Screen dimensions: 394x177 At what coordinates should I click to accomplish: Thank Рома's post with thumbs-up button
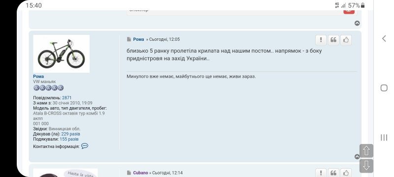[346, 40]
